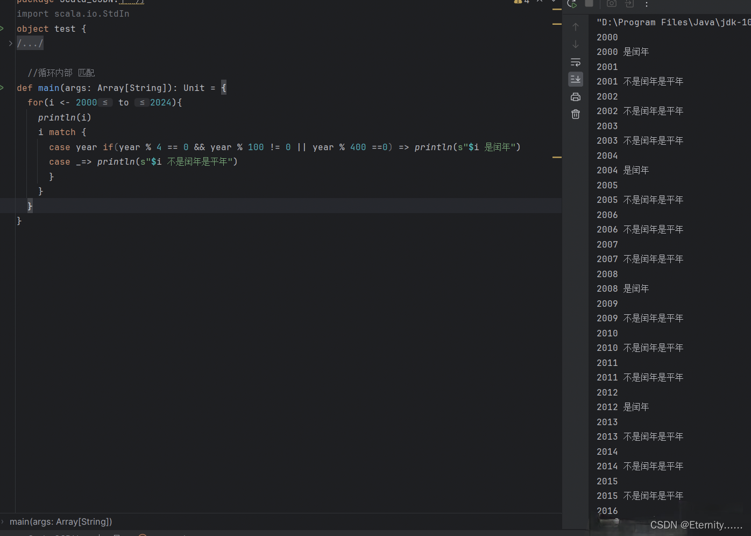Click the console line '2015 不是闰年是平年'
This screenshot has width=751, height=536.
[x=640, y=496]
